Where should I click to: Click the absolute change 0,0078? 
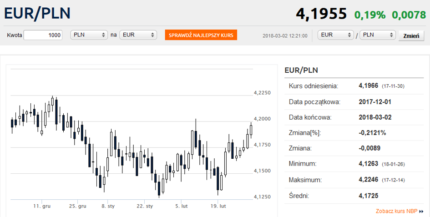point(409,15)
